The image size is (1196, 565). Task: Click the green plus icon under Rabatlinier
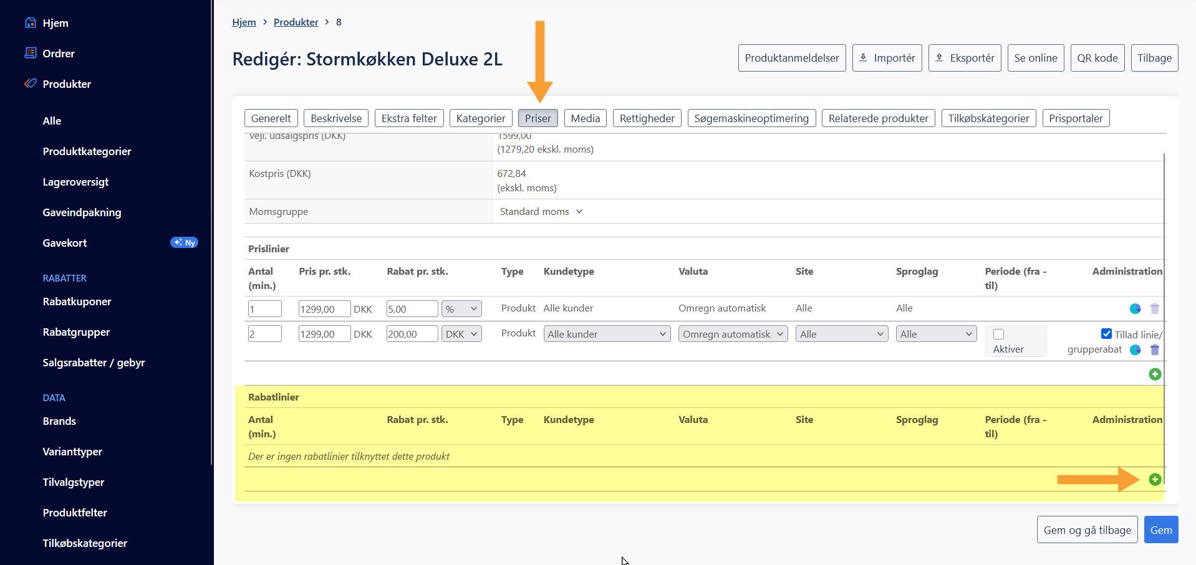pos(1155,479)
